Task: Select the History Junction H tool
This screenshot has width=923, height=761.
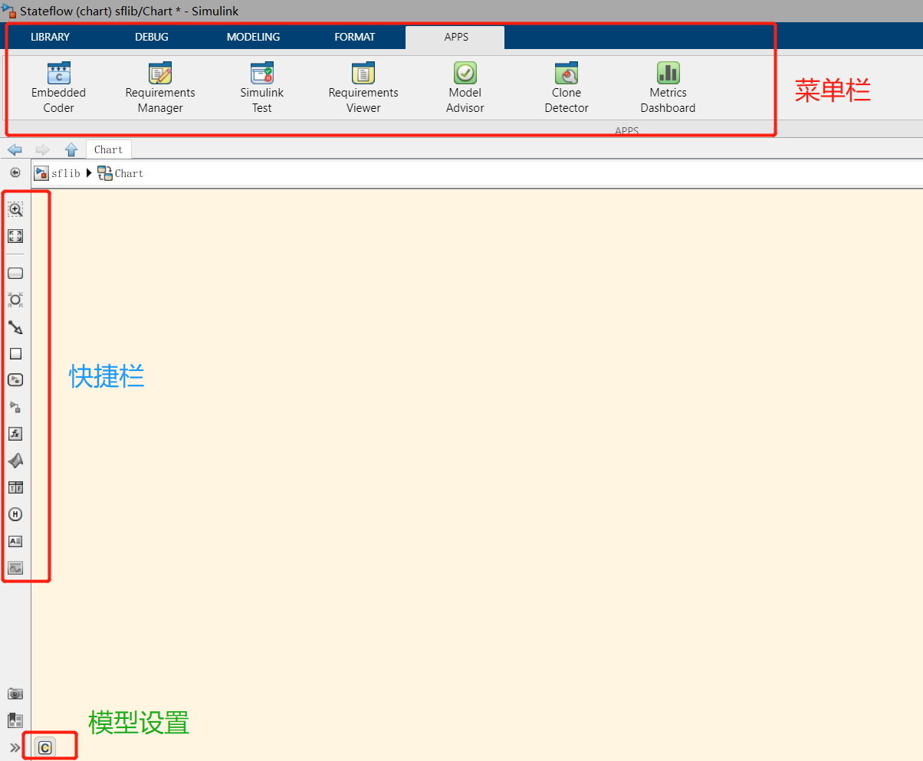Action: coord(15,514)
